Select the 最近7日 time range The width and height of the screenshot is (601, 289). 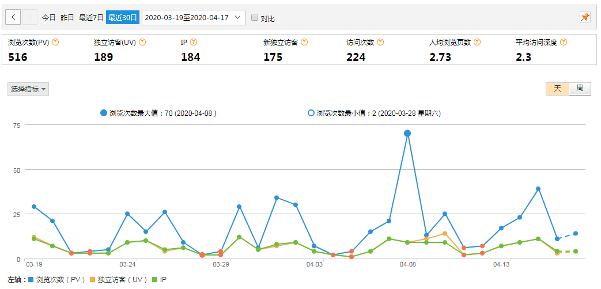[91, 18]
